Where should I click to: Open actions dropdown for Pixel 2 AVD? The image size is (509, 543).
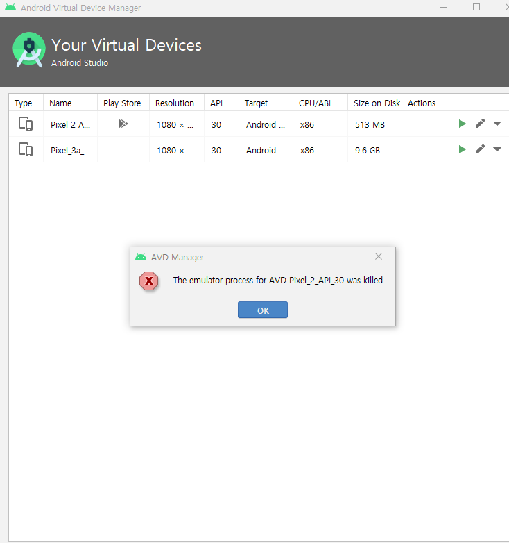point(497,124)
